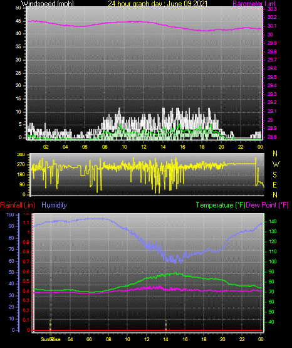Click the S compass direction label
The height and width of the screenshot is (348, 292).
(274, 175)
